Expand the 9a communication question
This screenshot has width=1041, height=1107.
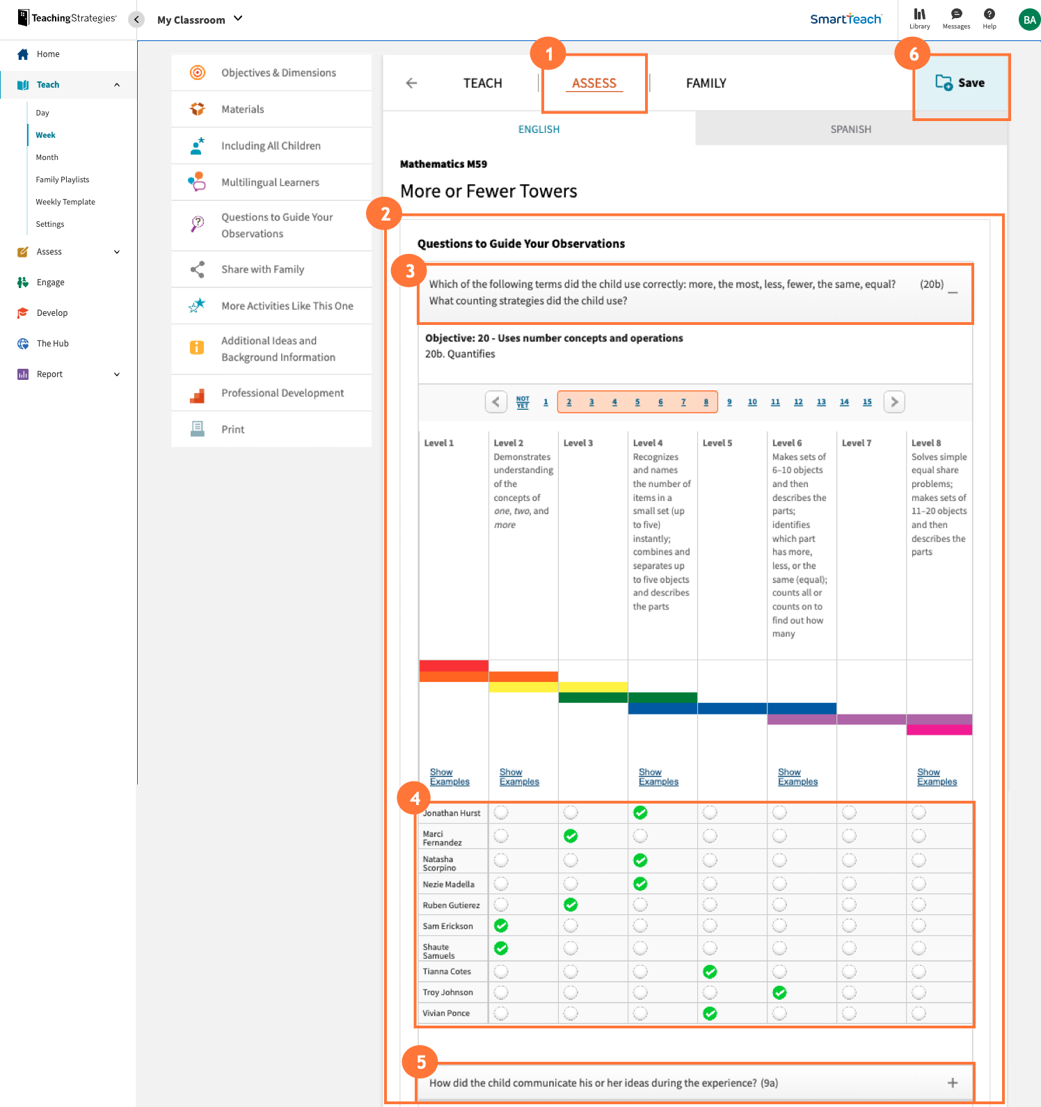click(952, 1083)
